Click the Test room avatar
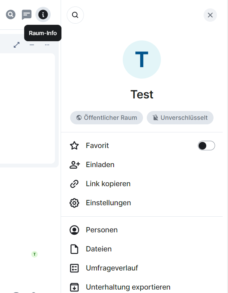The height and width of the screenshot is (293, 228). click(x=142, y=60)
